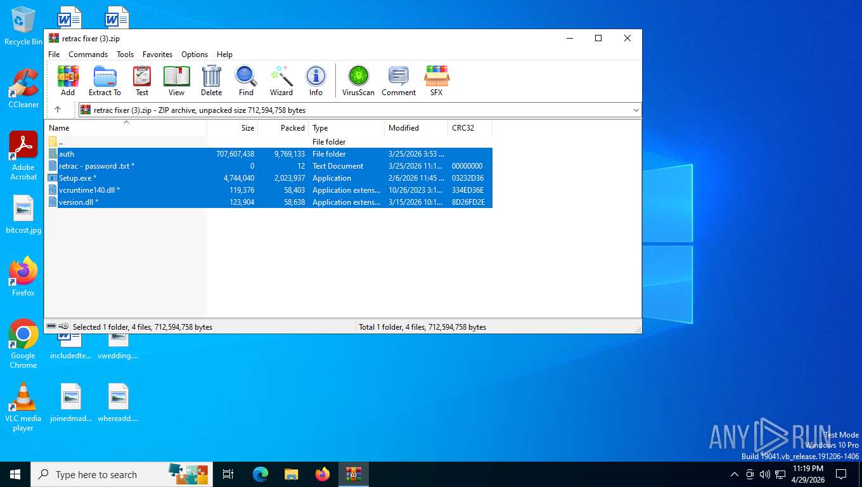This screenshot has width=862, height=487.
Task: Open Google Chrome desktop shortcut
Action: 23,344
